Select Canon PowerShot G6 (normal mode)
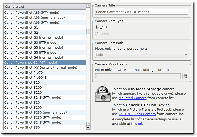Screen dimensions: 197x137 click(45, 58)
